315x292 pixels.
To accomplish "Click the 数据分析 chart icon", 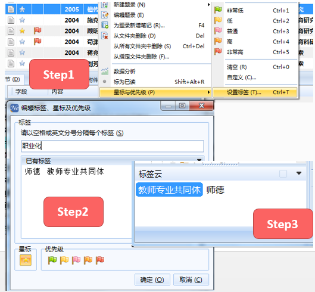I will (105, 71).
